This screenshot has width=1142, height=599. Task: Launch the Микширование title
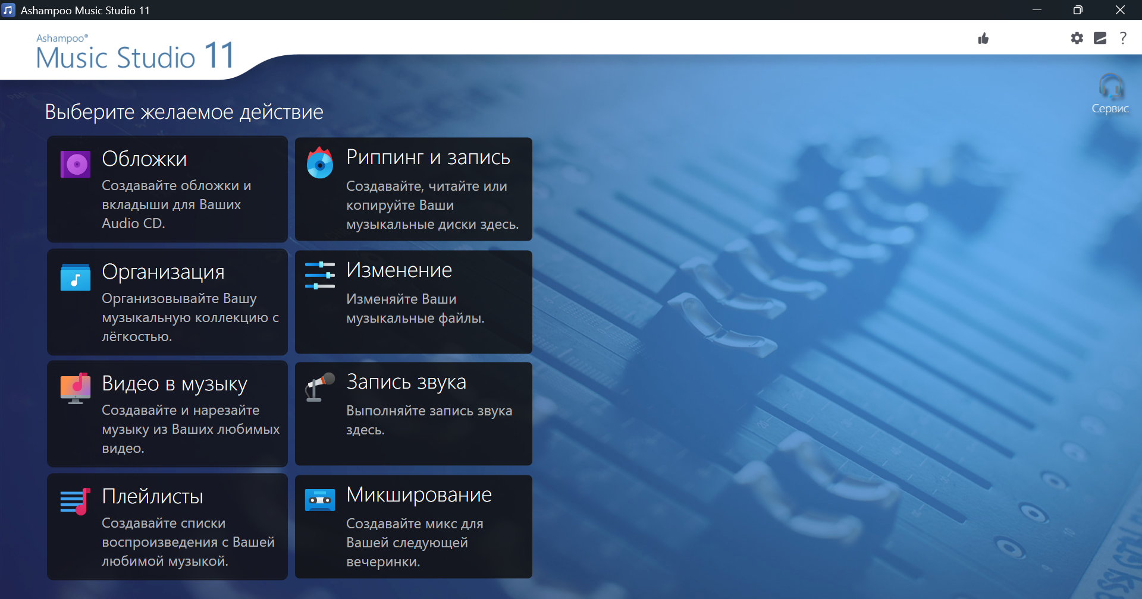[419, 495]
